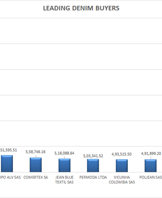Click the JEAN BLUE TEXTIL SAS bar

64,165
